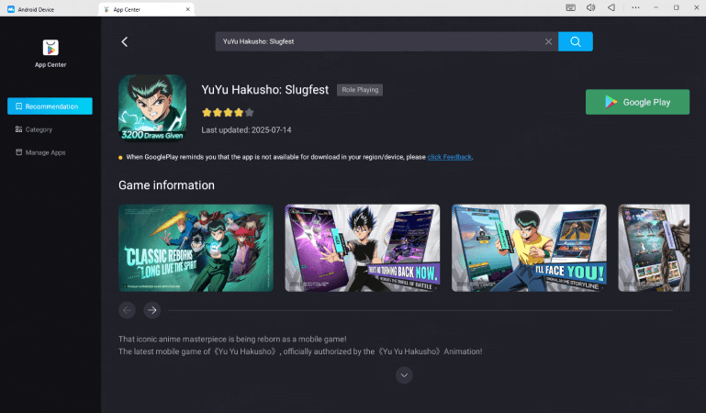Click the Role Playing genre tag
706x413 pixels.
point(360,90)
